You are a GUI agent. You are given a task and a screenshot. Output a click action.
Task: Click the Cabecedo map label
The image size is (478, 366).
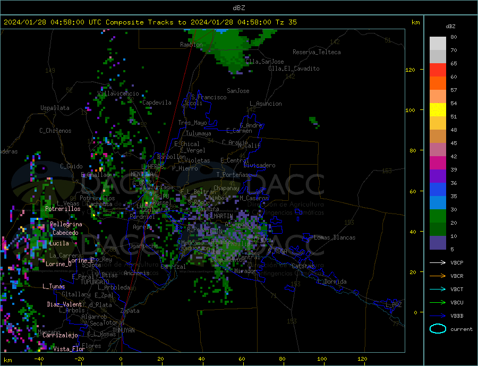coord(65,233)
